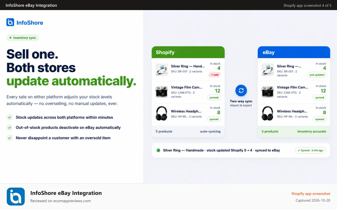Click 'Silver Ring —...' title in eBay card
Viewport: 337px width, 210px height.
click(x=289, y=66)
